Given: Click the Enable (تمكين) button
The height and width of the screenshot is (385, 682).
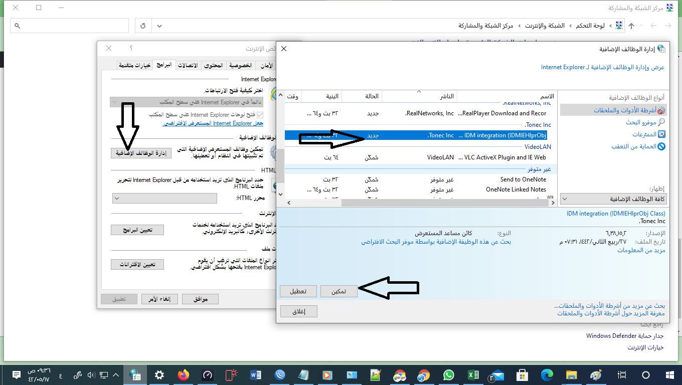Looking at the screenshot, I should coord(339,291).
